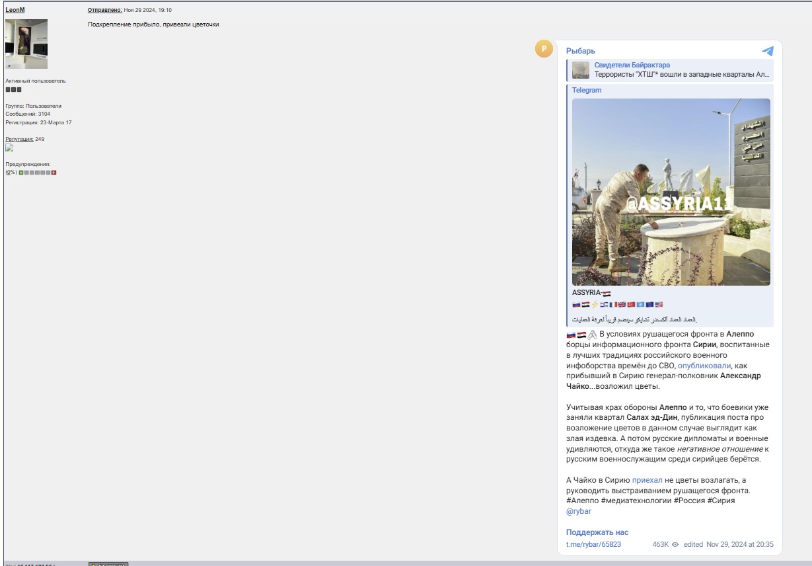
Task: Click the Предупреждения: label
Action: pyautogui.click(x=28, y=164)
